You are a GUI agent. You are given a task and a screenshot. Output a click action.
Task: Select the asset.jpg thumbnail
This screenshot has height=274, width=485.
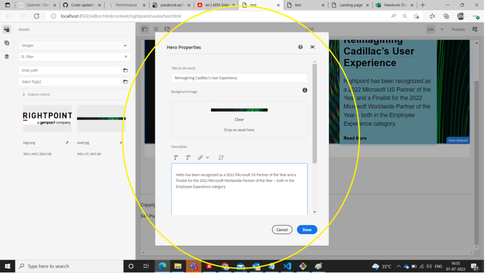tap(101, 119)
